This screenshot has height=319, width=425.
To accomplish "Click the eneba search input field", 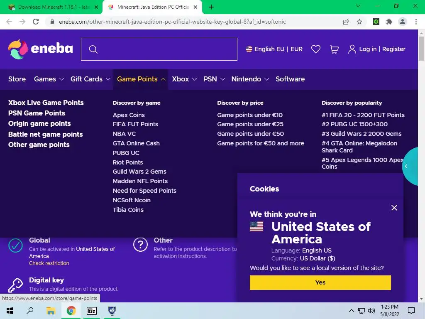I will tap(159, 49).
